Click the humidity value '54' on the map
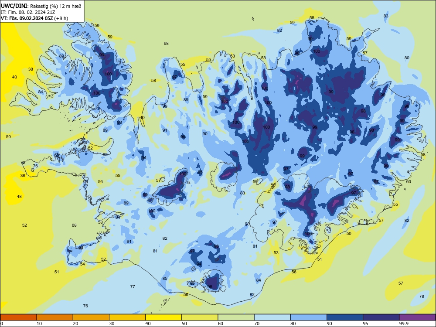The image size is (436, 327). 82,264
